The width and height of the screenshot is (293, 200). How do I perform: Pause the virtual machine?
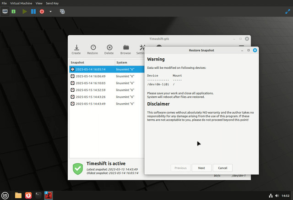click(x=33, y=11)
